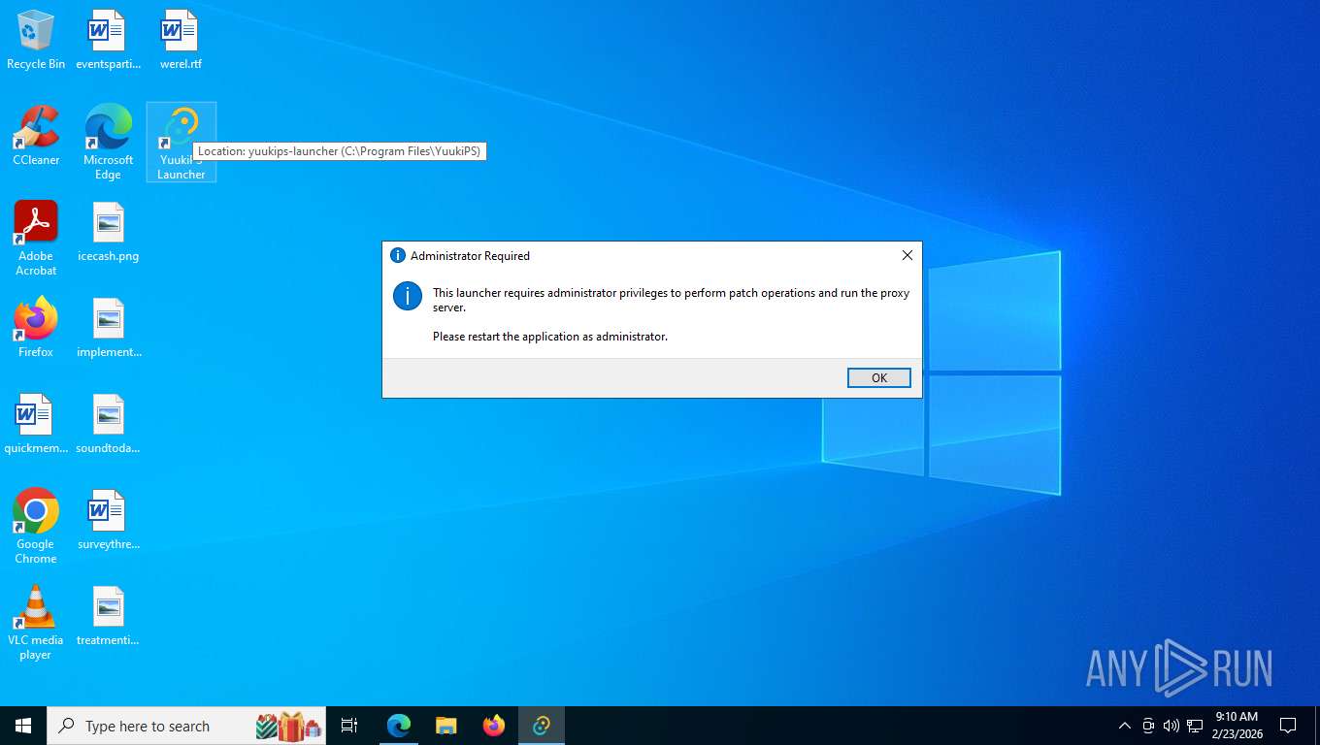Screen dimensions: 1320x745
Task: Select the werel.rtf document icon
Action: pos(181,40)
